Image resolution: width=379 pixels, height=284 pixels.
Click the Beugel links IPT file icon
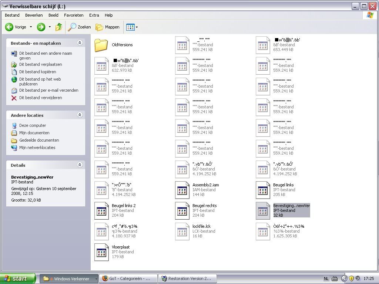pos(263,190)
